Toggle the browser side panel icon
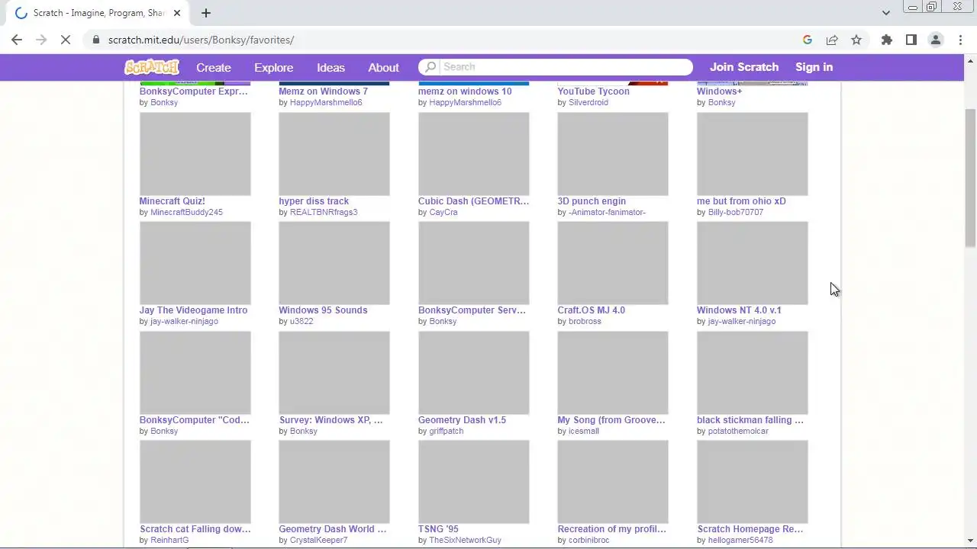Image resolution: width=977 pixels, height=549 pixels. pyautogui.click(x=911, y=40)
